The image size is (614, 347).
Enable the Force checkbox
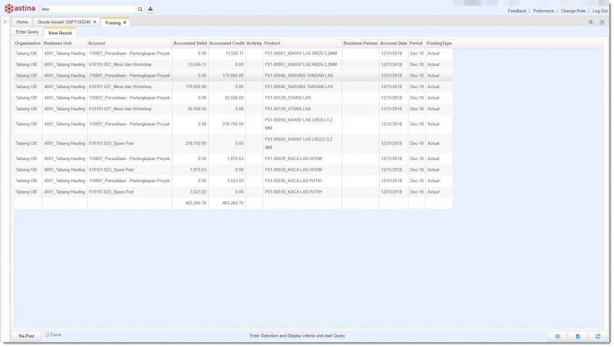[47, 335]
